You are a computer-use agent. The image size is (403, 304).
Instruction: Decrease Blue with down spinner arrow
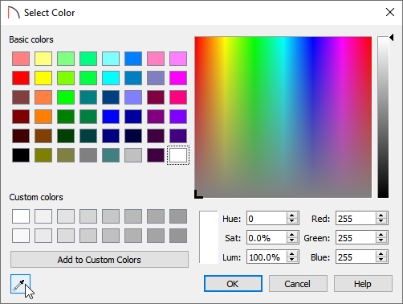[x=381, y=261]
